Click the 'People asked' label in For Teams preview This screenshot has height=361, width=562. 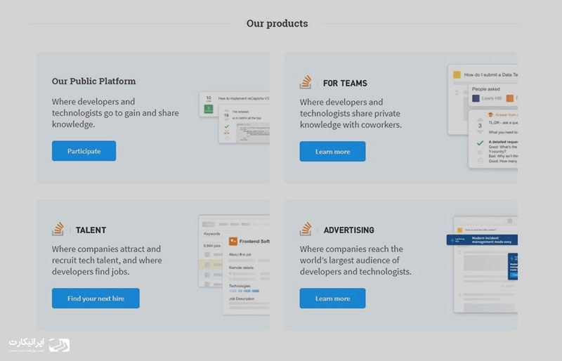point(485,89)
